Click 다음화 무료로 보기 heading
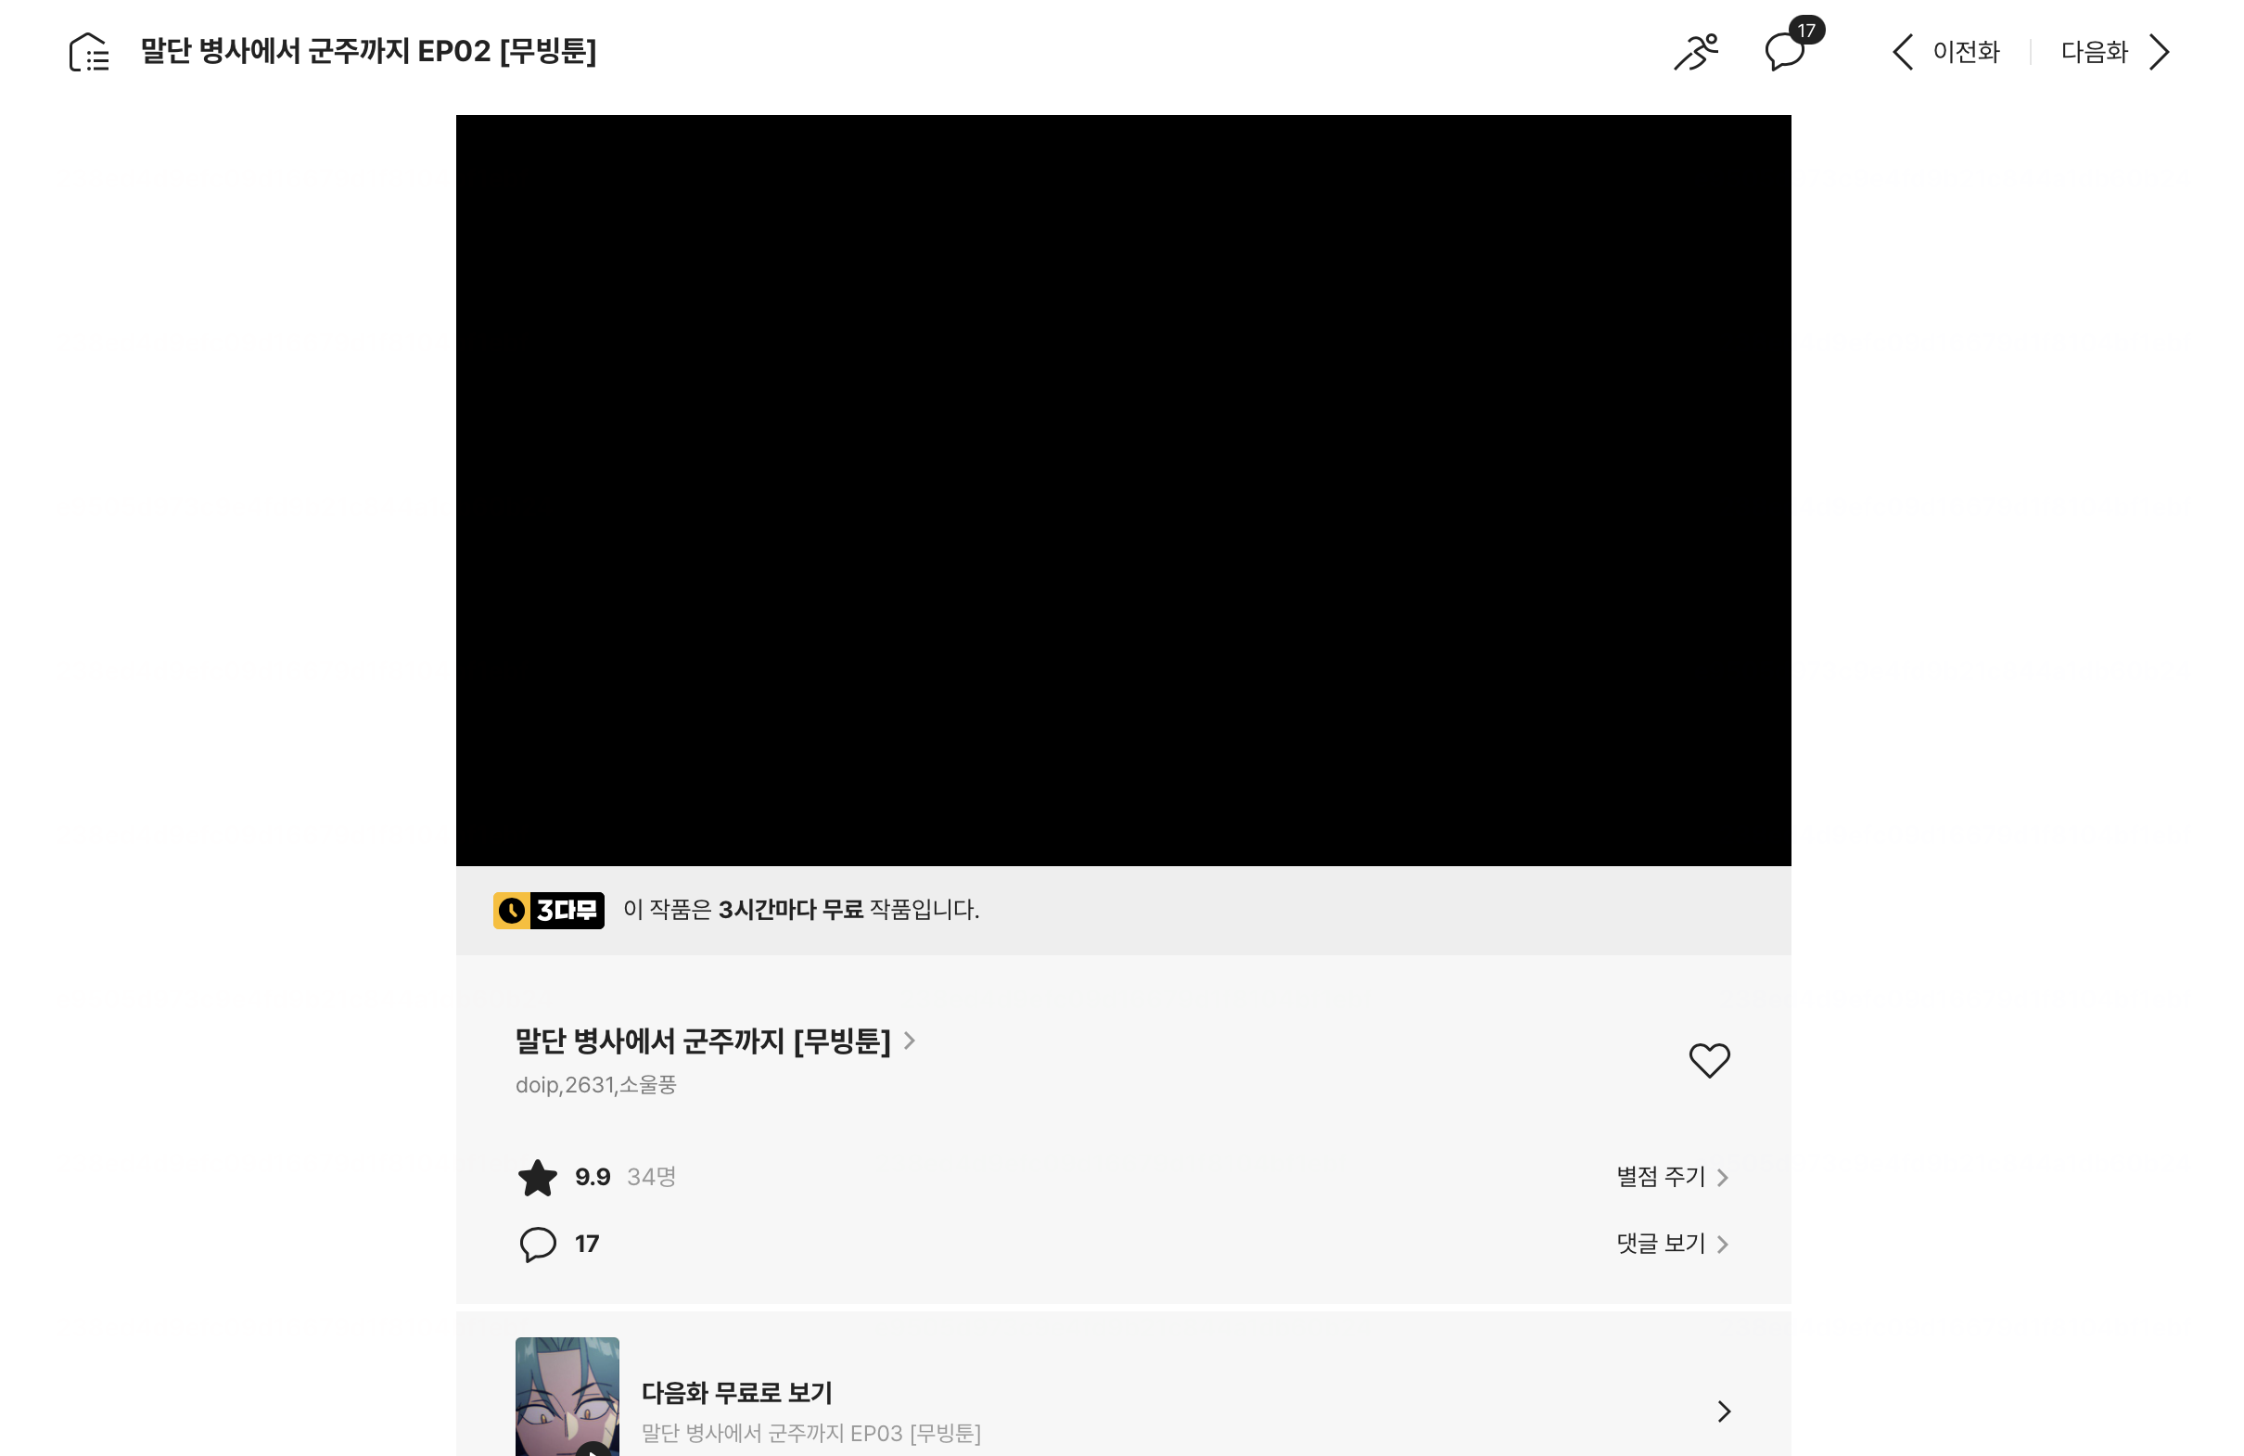 (x=736, y=1392)
